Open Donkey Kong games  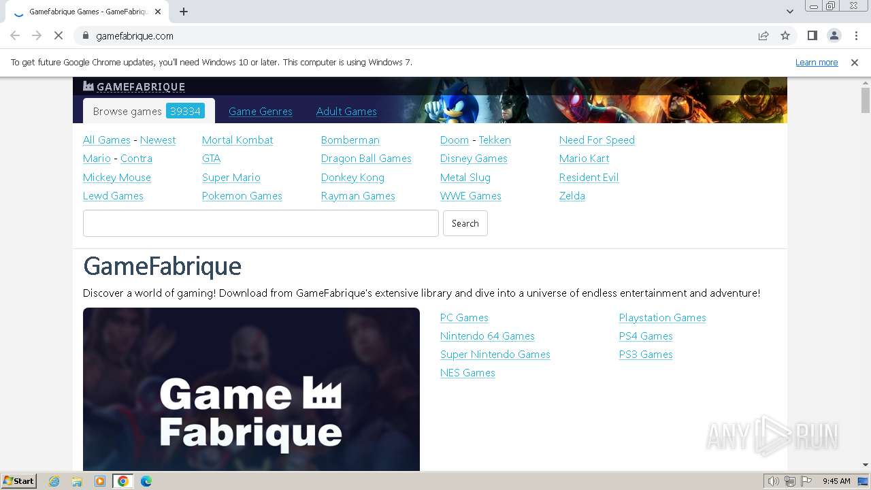(352, 178)
